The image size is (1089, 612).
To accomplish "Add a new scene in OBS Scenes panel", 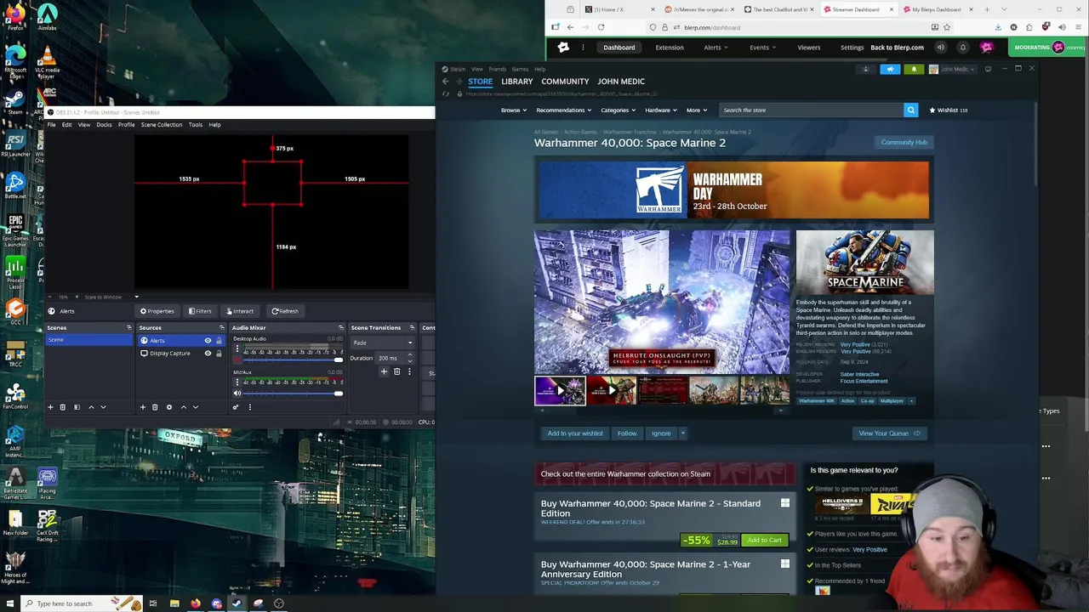I will (x=50, y=407).
